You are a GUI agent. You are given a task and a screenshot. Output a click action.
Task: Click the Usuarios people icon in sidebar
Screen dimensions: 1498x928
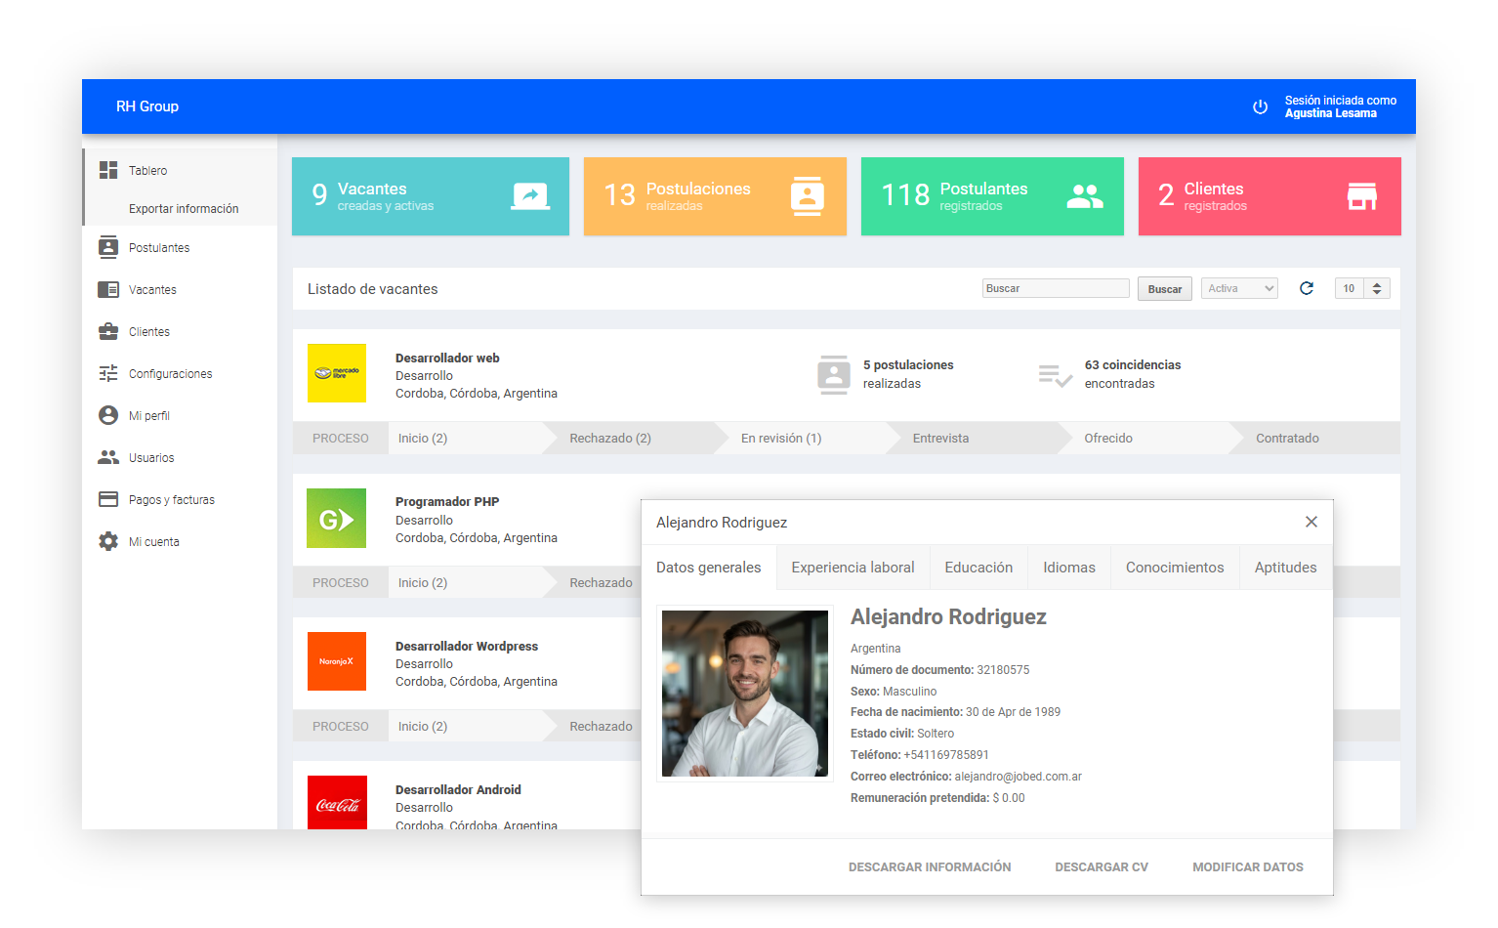pos(108,457)
